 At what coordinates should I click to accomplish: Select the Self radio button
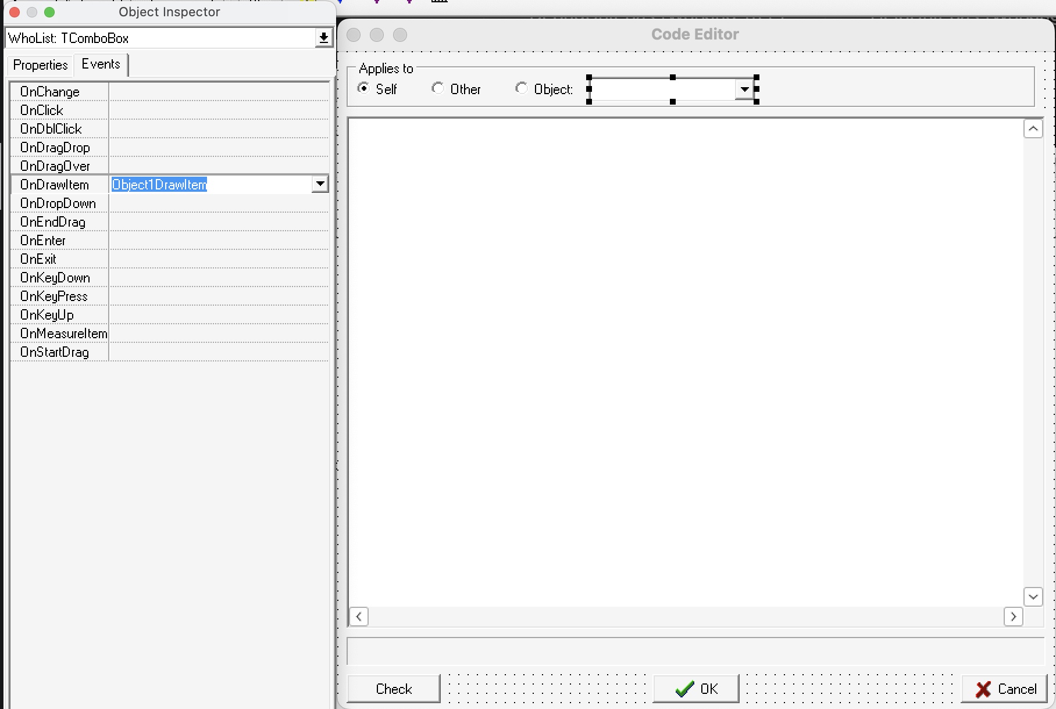tap(363, 88)
